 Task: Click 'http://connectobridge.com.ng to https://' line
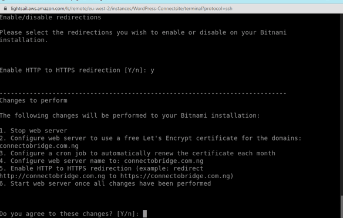click(x=117, y=176)
